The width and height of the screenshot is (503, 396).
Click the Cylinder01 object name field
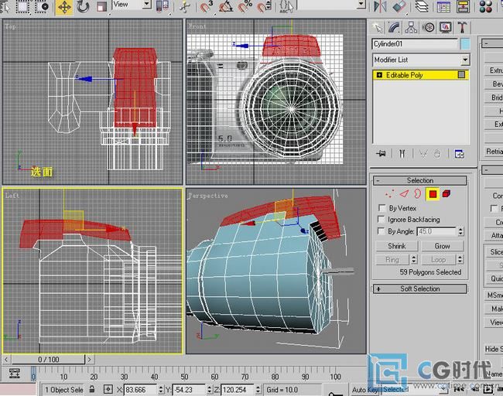pyautogui.click(x=415, y=44)
